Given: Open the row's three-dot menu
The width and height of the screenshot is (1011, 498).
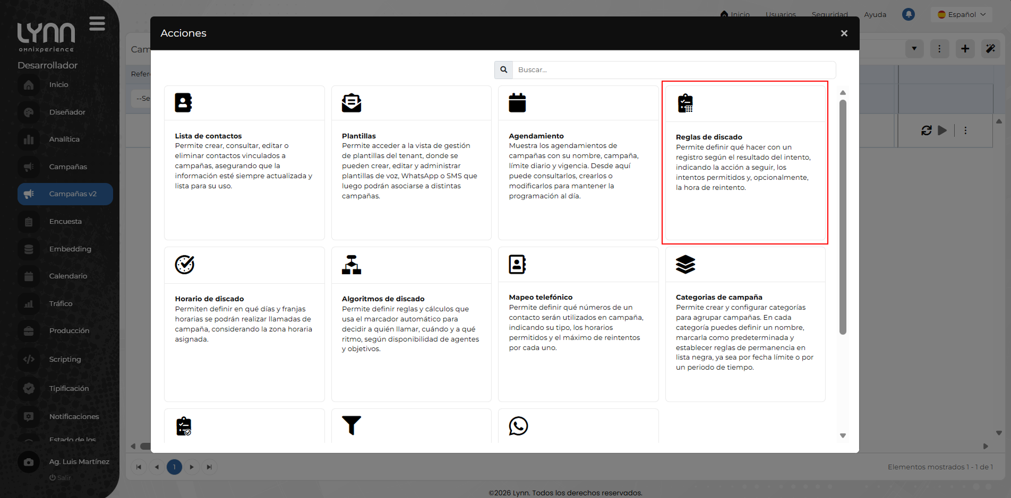Looking at the screenshot, I should 965,130.
